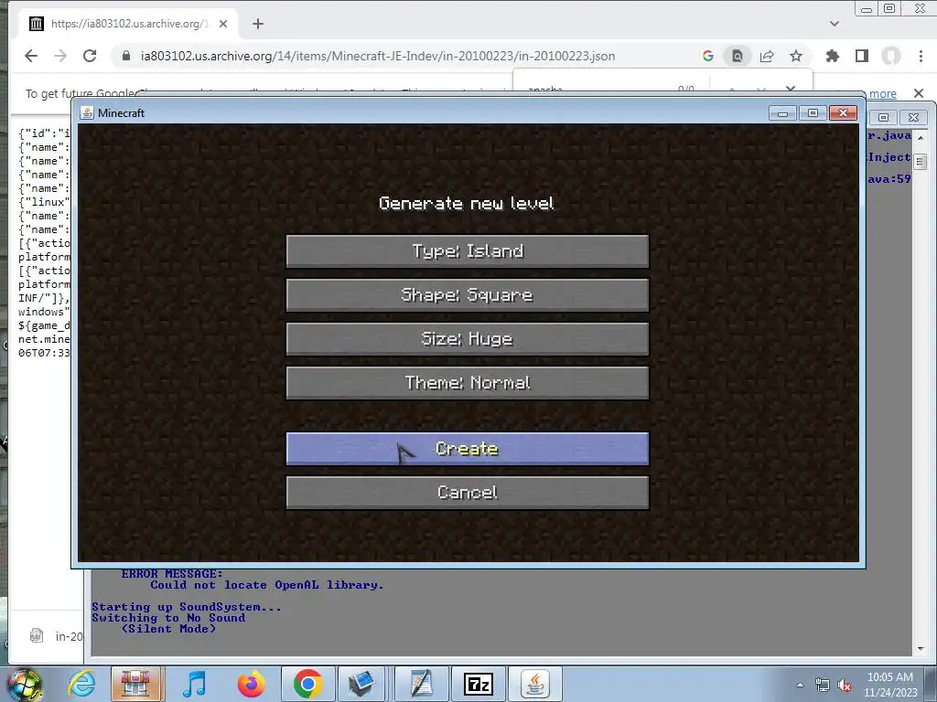Click Chrome forward navigation arrow
Image resolution: width=937 pixels, height=702 pixels.
pos(60,56)
